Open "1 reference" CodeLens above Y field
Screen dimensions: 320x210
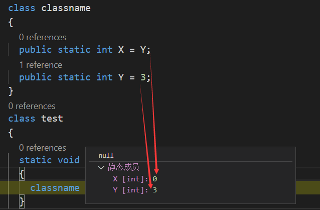(x=41, y=65)
